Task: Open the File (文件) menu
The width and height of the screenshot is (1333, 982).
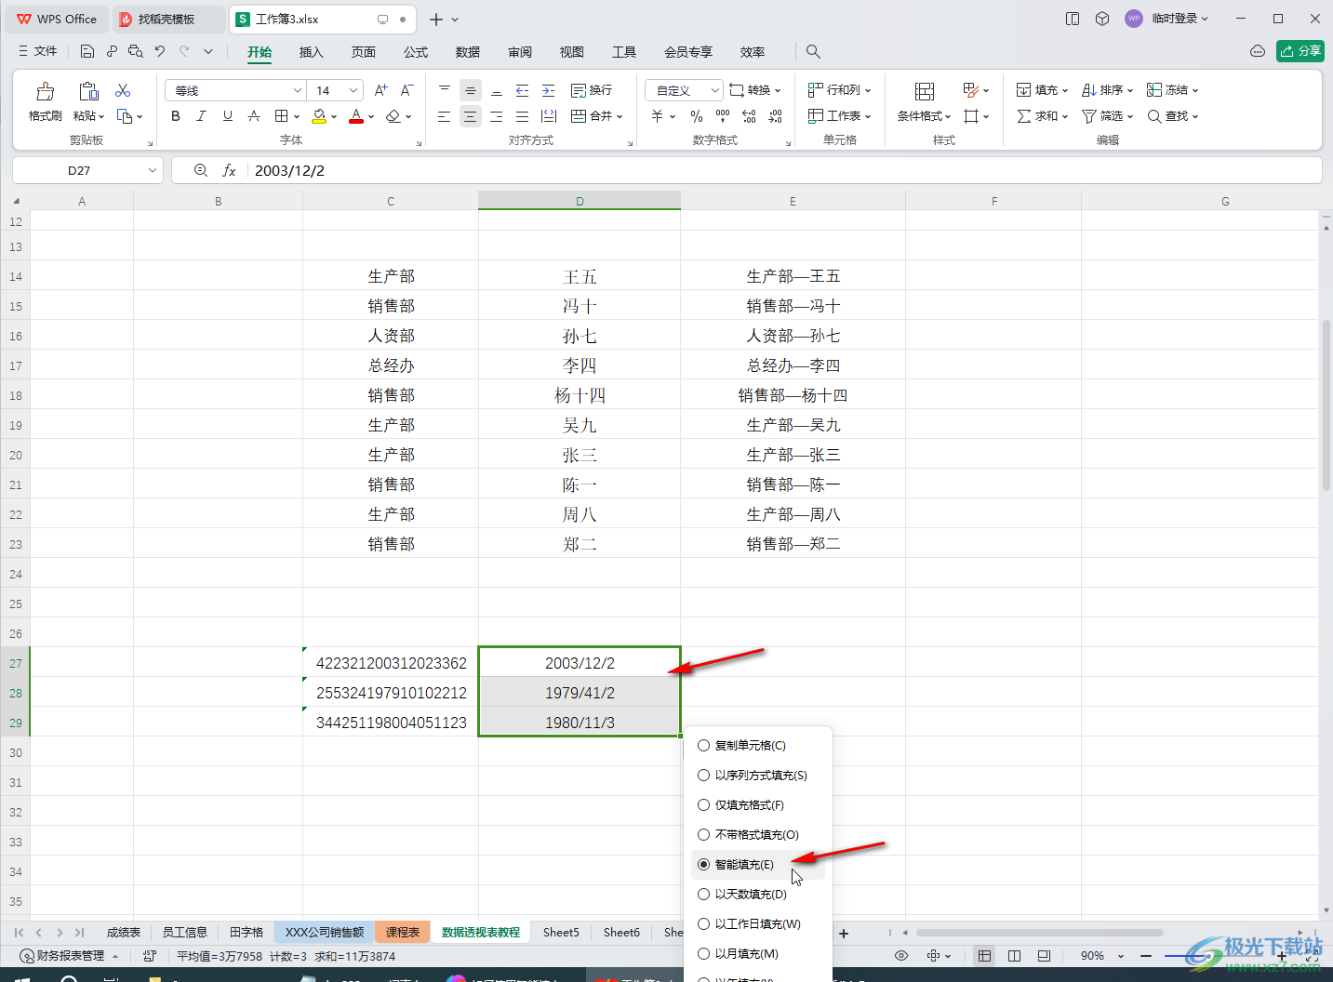Action: pyautogui.click(x=37, y=51)
